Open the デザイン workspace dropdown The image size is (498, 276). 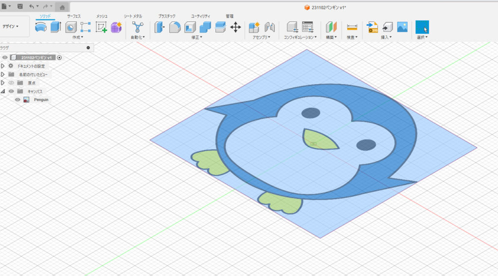click(x=11, y=26)
